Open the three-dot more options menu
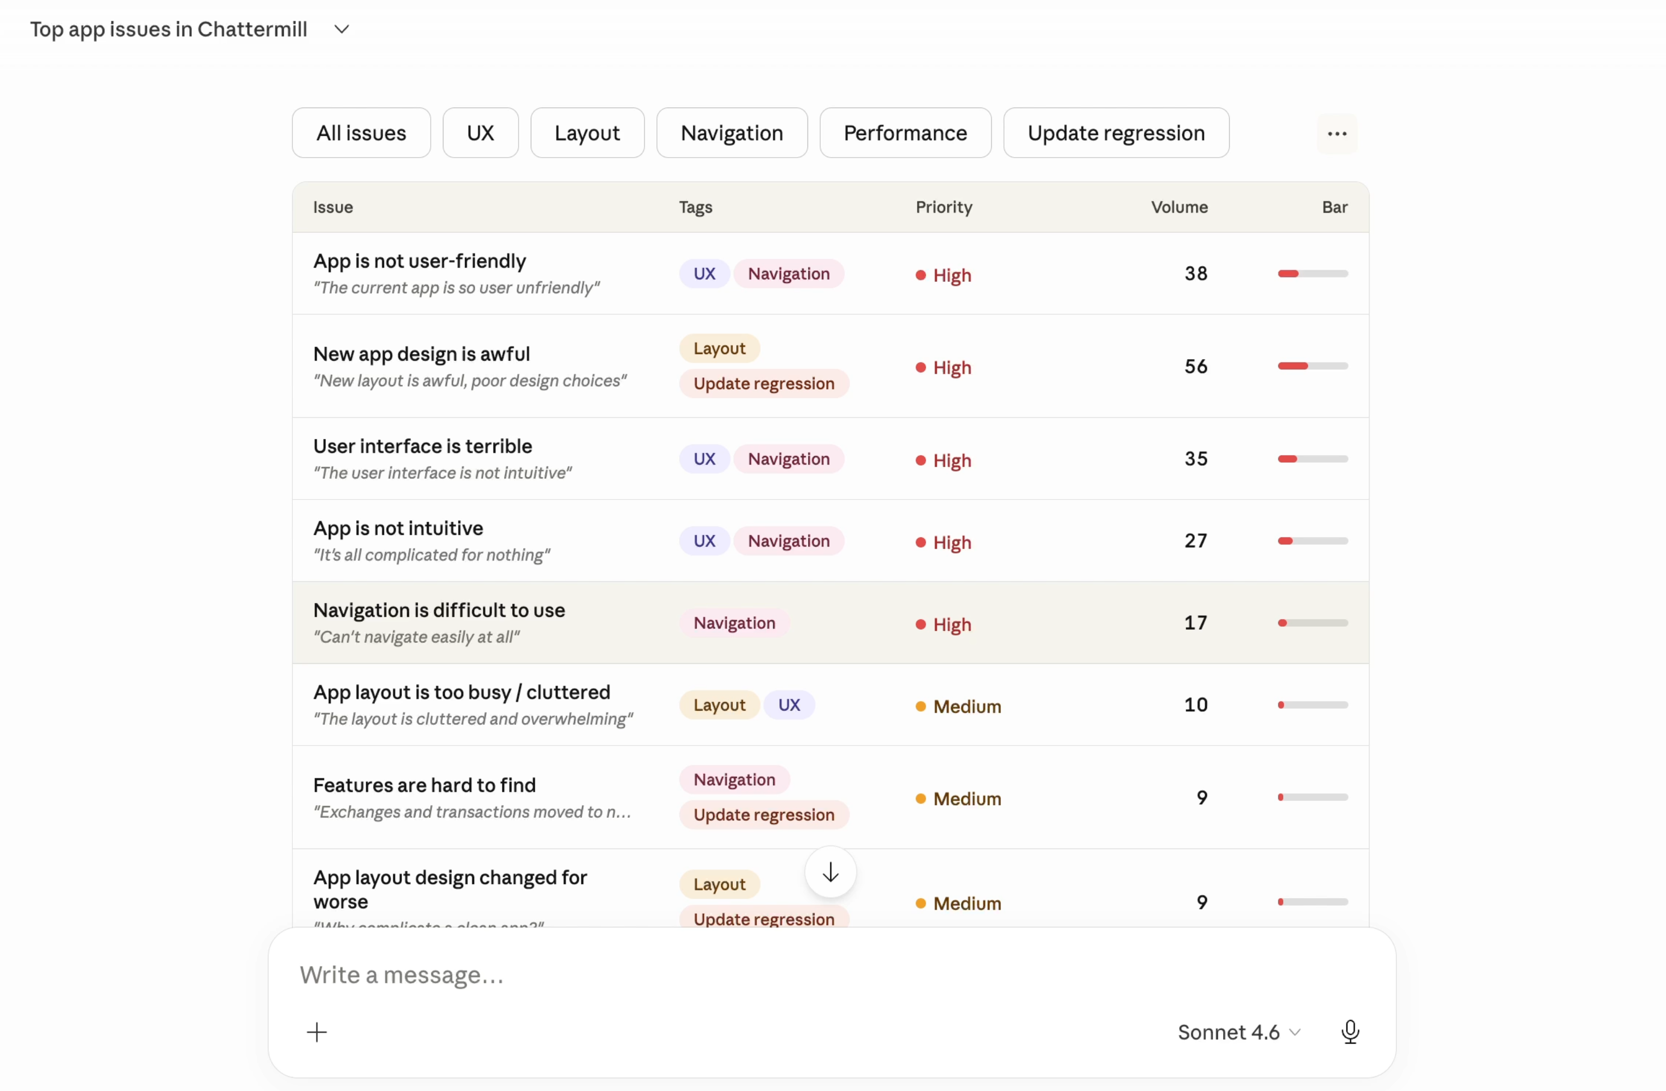The image size is (1666, 1091). pos(1336,133)
